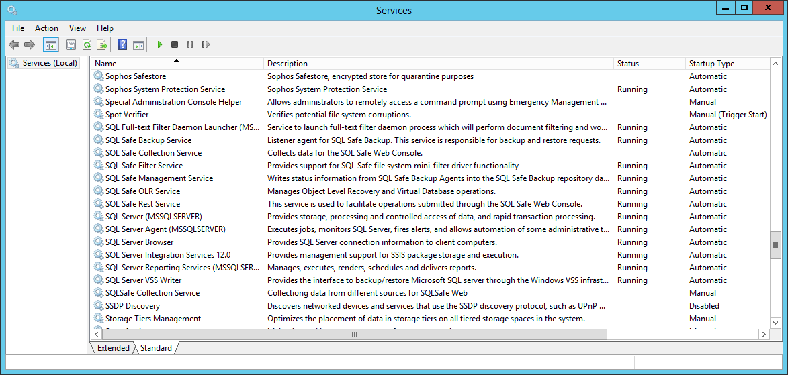The height and width of the screenshot is (375, 788).
Task: Select SQL Server Reporting Services row
Action: (x=430, y=268)
